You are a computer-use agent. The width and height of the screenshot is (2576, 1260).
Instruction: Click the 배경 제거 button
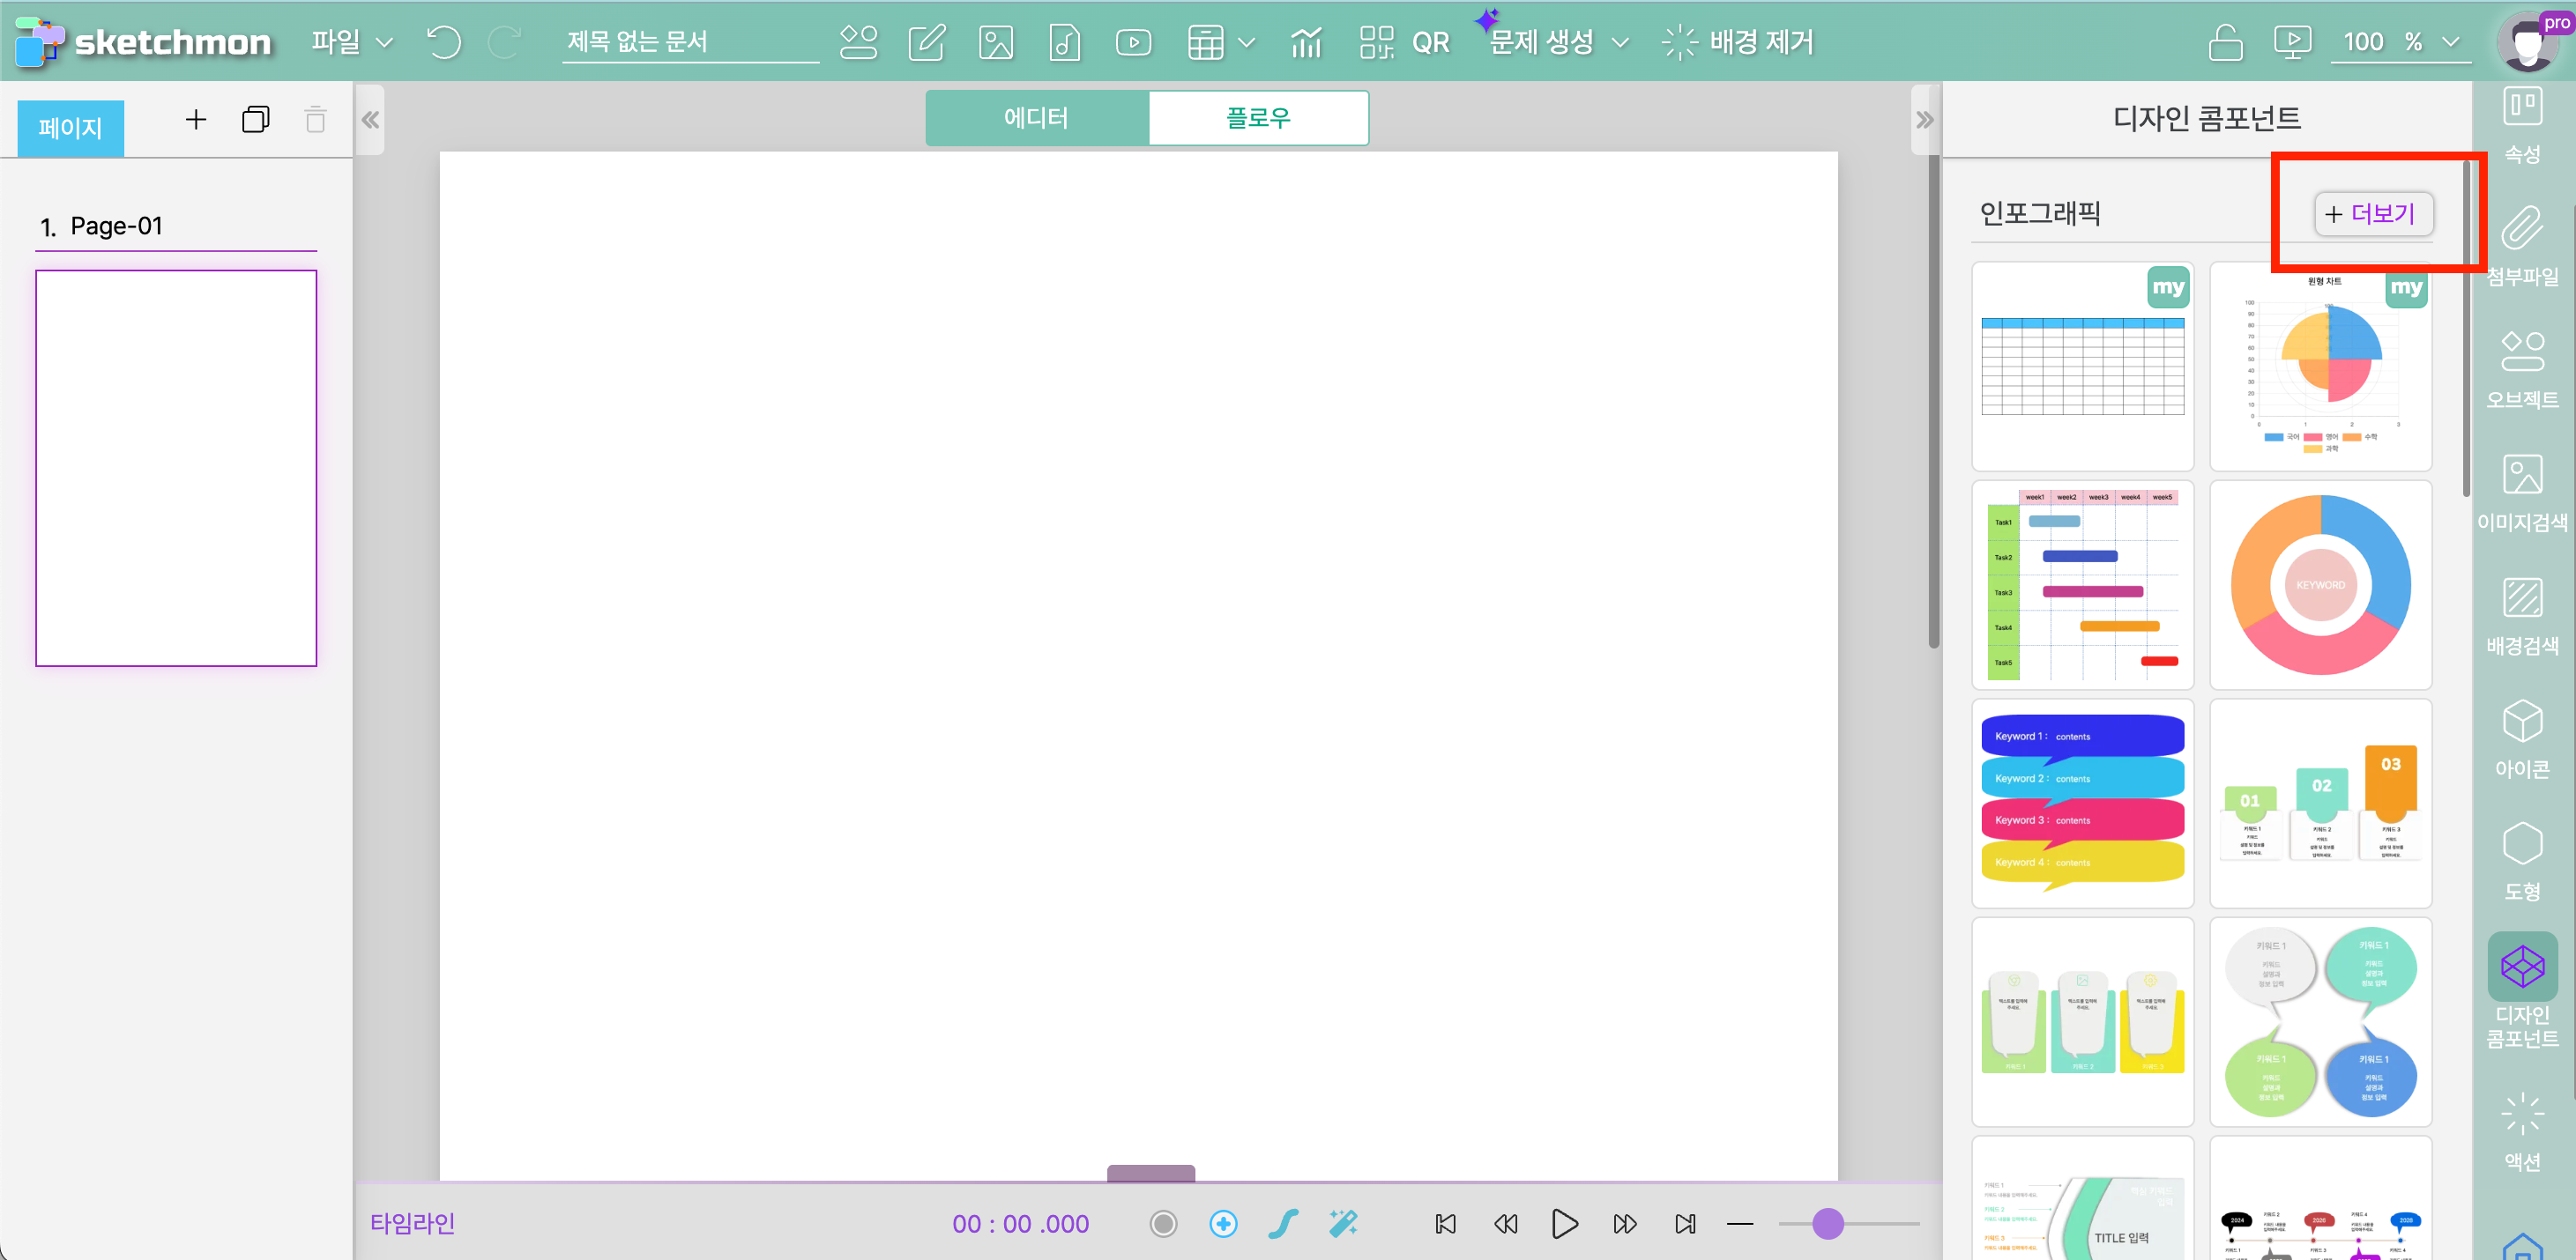[1738, 42]
